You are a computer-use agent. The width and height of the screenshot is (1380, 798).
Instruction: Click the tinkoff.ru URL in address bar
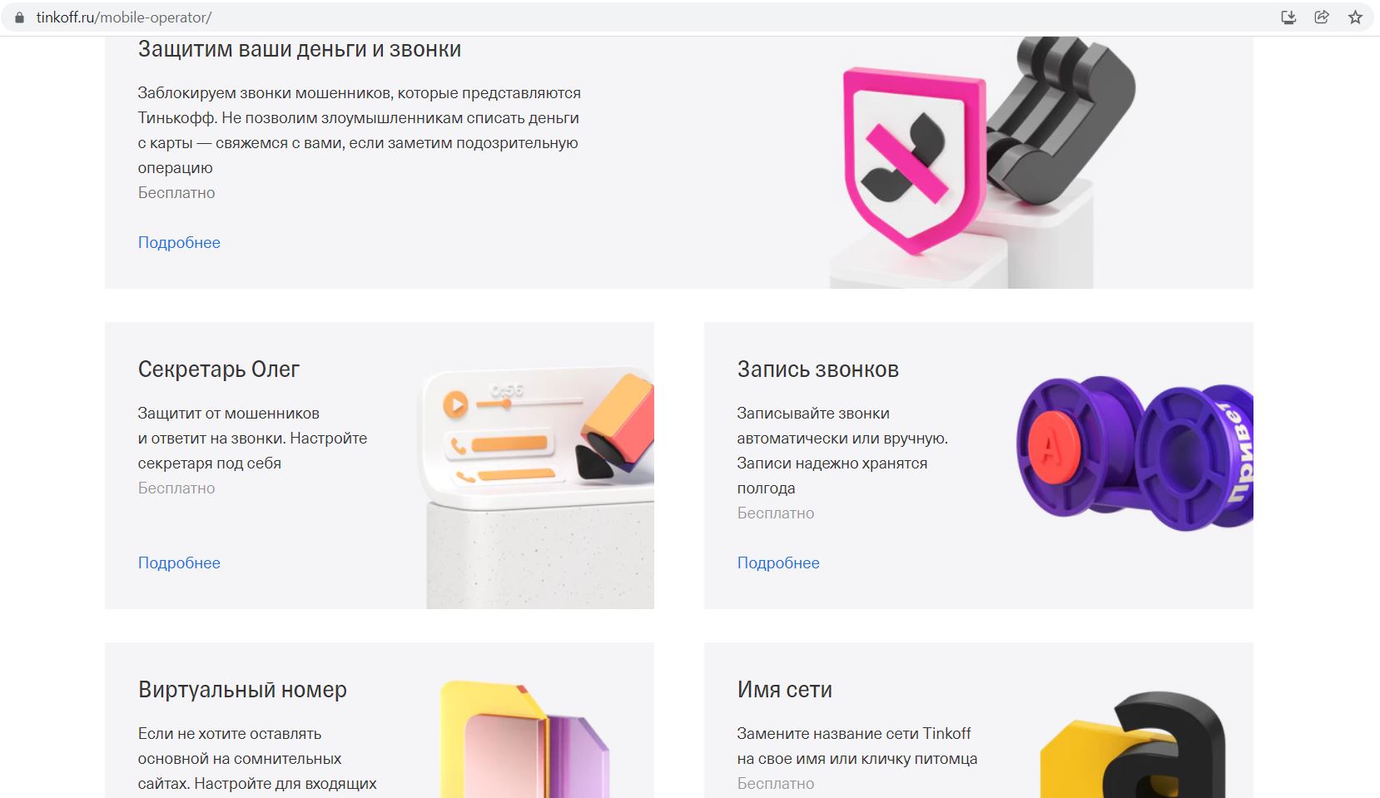click(124, 17)
